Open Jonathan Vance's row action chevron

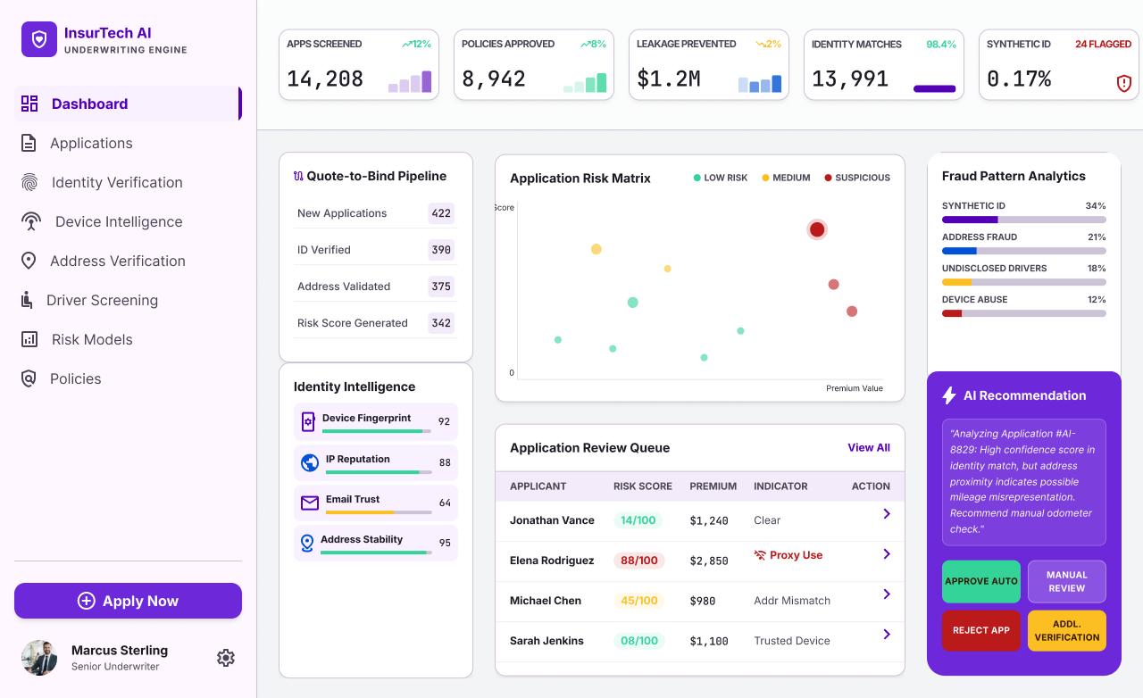tap(887, 514)
